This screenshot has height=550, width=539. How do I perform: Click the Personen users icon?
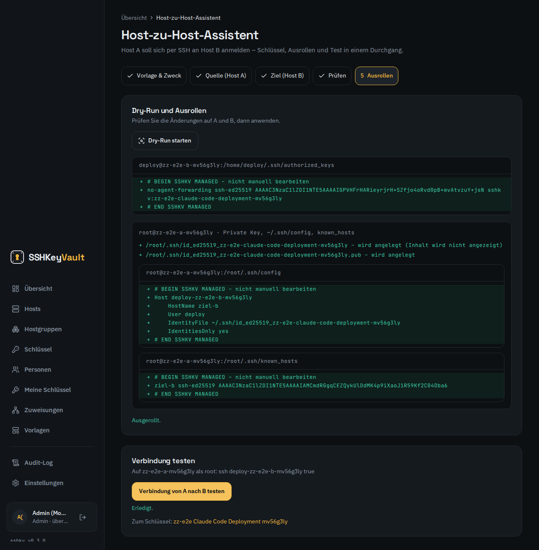point(16,370)
